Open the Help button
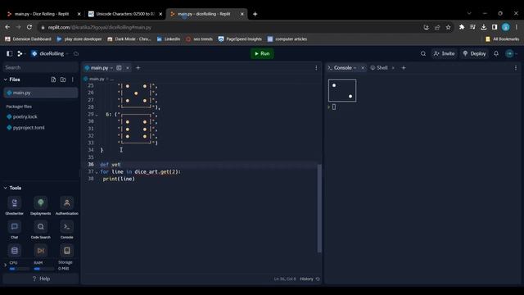524x295 pixels. pos(41,279)
